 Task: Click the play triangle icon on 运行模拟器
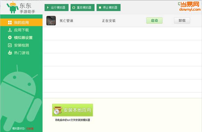point(48,7)
